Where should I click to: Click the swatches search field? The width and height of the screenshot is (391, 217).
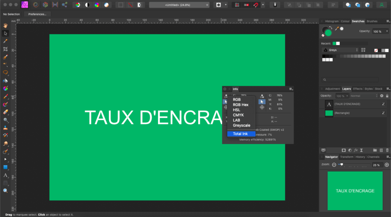tap(350, 80)
